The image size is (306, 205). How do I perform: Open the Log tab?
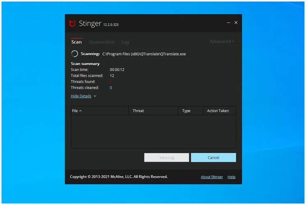tap(125, 42)
